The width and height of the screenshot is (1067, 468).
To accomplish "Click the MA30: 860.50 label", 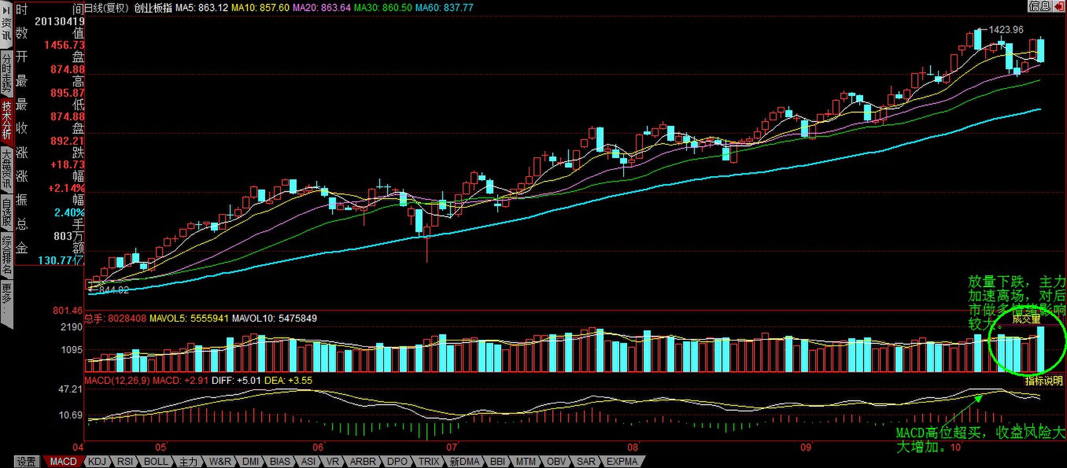I will coord(383,7).
